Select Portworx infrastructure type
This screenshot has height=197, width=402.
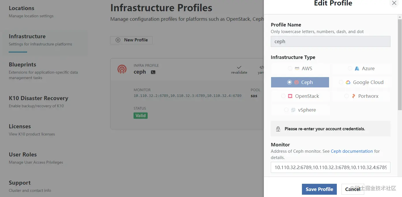[x=361, y=96]
